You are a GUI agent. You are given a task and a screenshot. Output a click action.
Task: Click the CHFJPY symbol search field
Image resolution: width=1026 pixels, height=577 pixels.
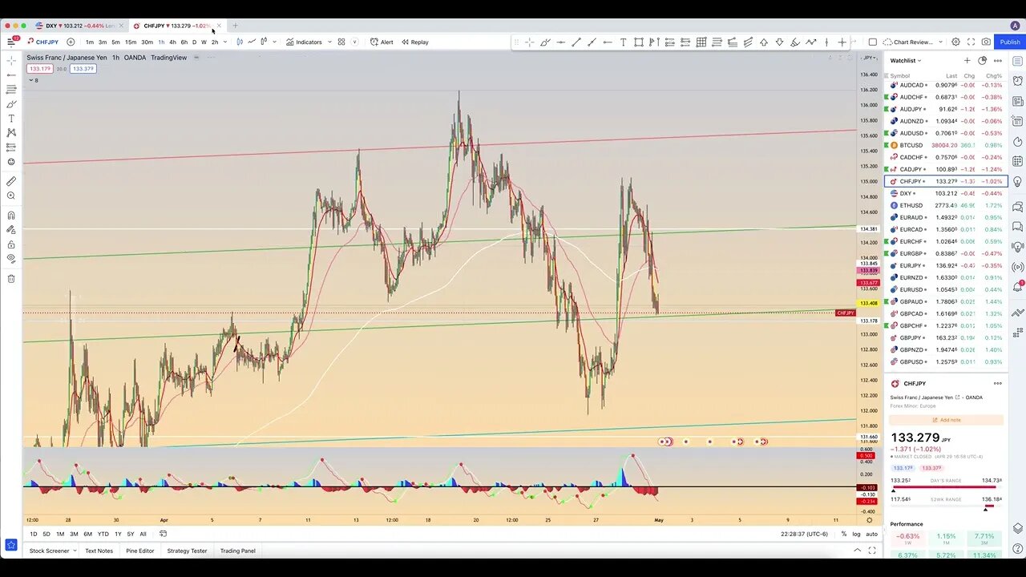[x=43, y=42]
